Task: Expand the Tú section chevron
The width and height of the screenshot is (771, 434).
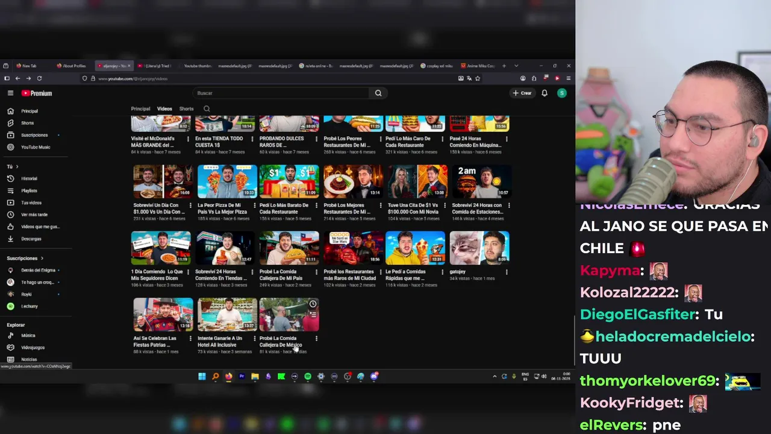Action: tap(17, 166)
